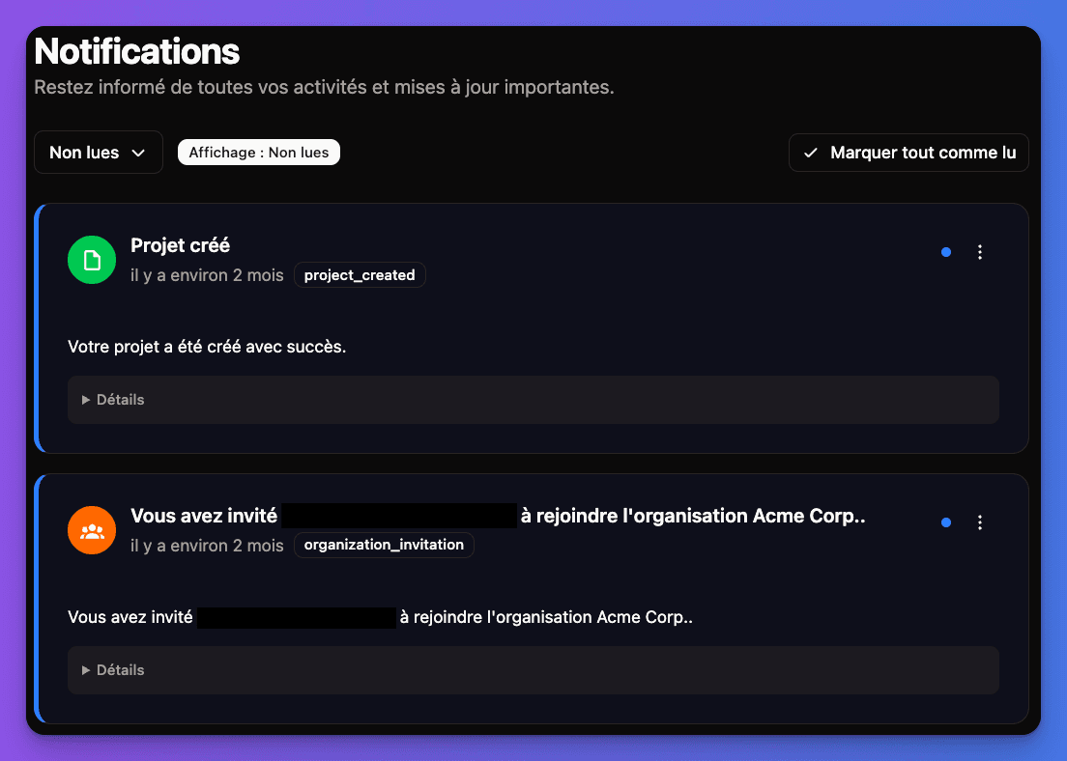Open the Non lues filter dropdown
The width and height of the screenshot is (1067, 761).
(98, 152)
